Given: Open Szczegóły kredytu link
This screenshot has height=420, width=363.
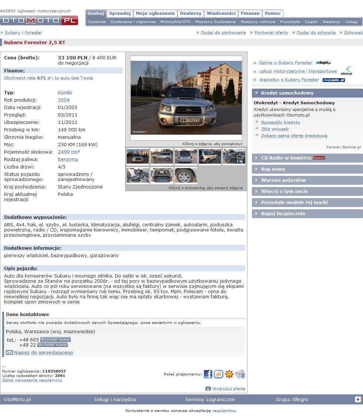Looking at the screenshot, I should [280, 122].
